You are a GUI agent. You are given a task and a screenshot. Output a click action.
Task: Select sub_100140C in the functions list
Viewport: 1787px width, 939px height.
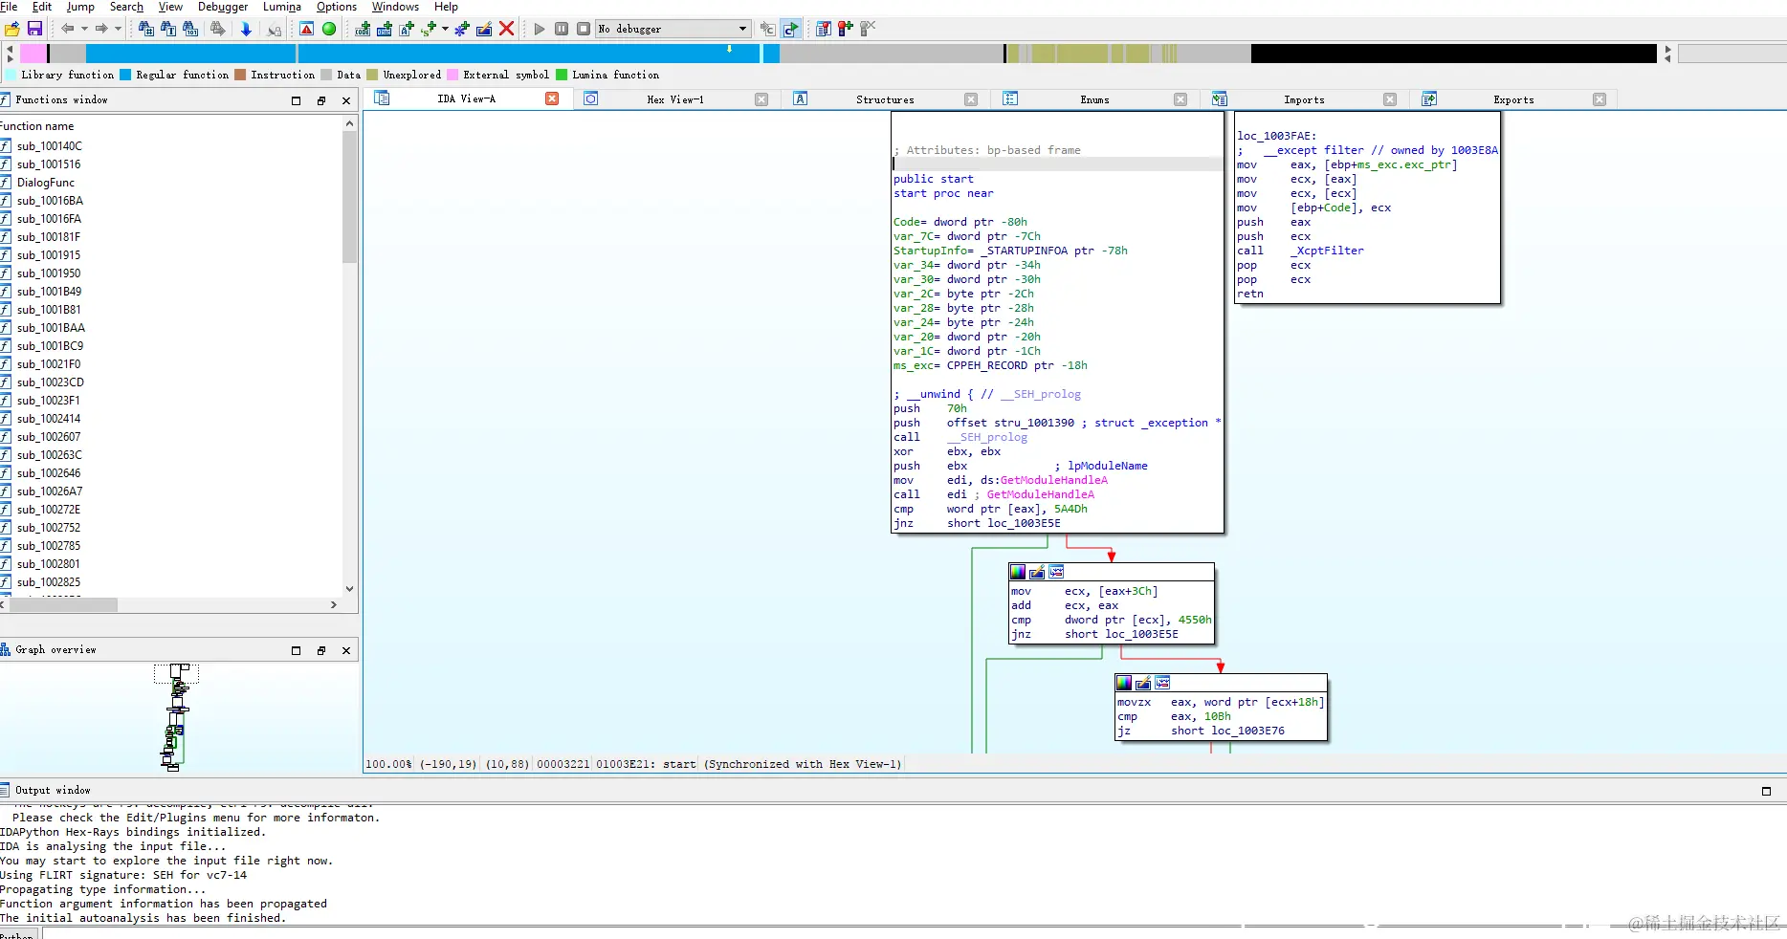[x=50, y=146]
